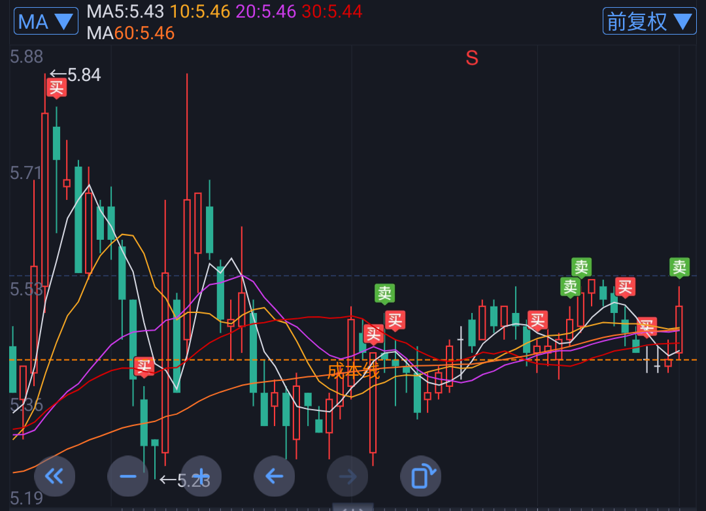Select the rightmost green 卖 sell marker
Image resolution: width=706 pixels, height=511 pixels.
point(679,267)
